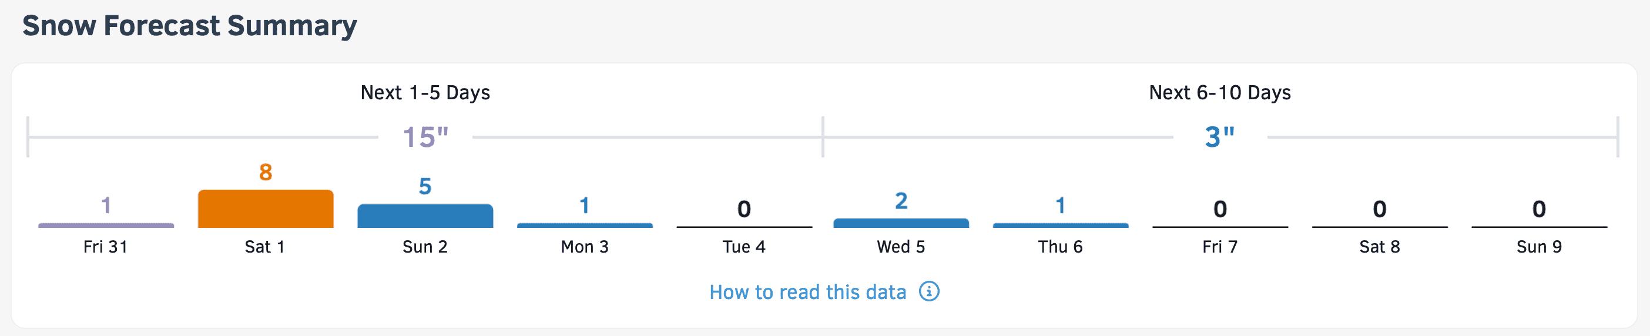This screenshot has width=1650, height=336.
Task: Select the Wed 5 snowfall bar
Action: click(x=901, y=223)
